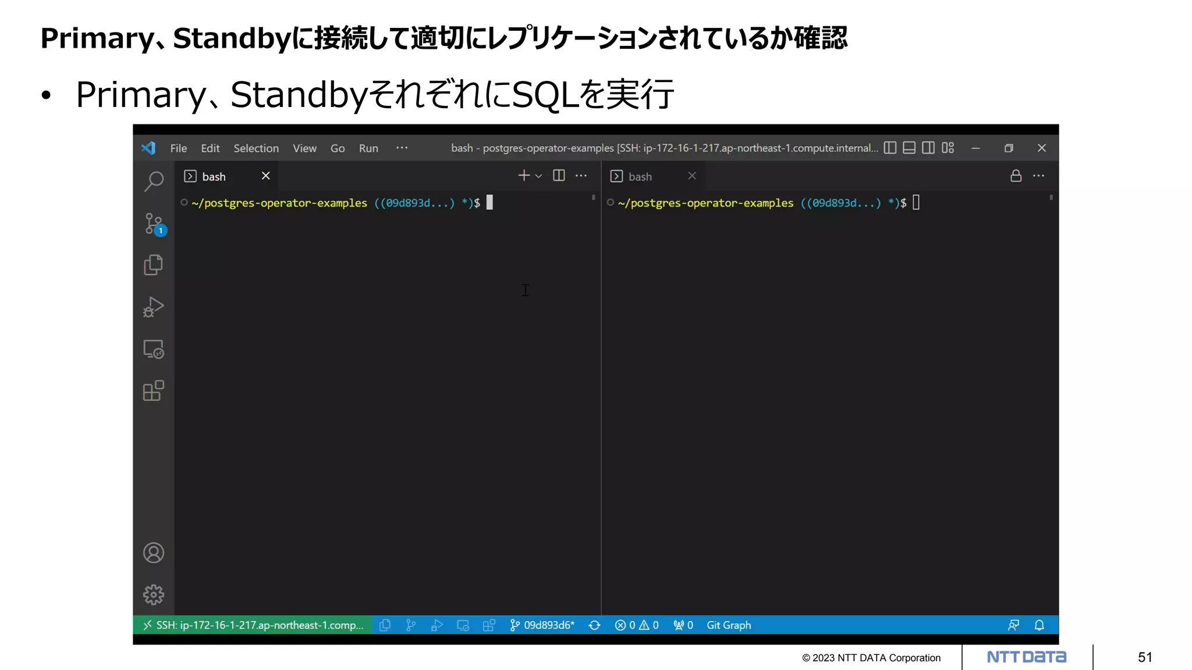Open the Extensions view
Viewport: 1192px width, 670px height.
154,391
